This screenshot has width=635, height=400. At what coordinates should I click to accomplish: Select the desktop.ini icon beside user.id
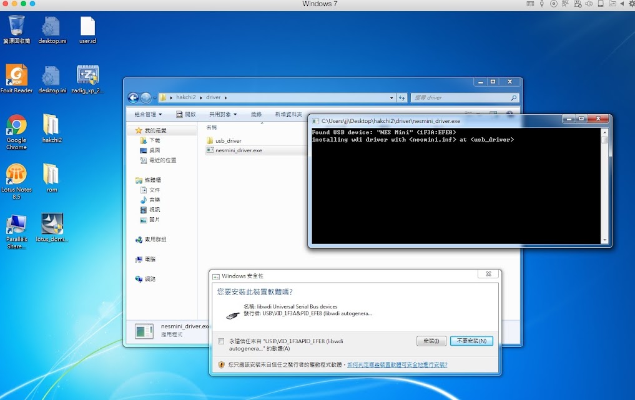point(52,30)
